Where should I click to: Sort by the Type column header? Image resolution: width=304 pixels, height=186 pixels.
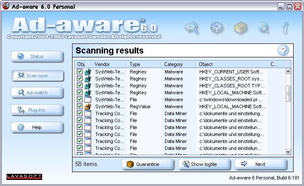coord(144,64)
